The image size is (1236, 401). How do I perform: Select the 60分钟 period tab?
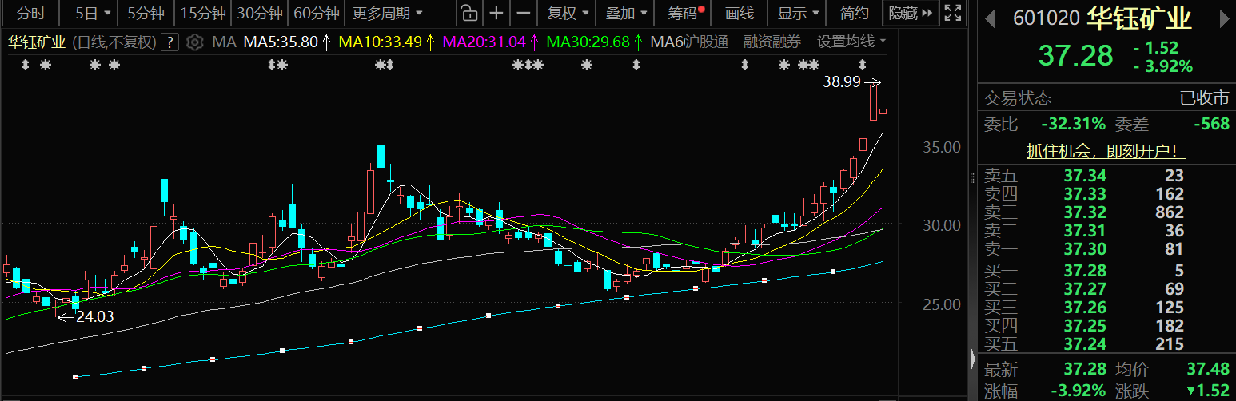tap(316, 13)
